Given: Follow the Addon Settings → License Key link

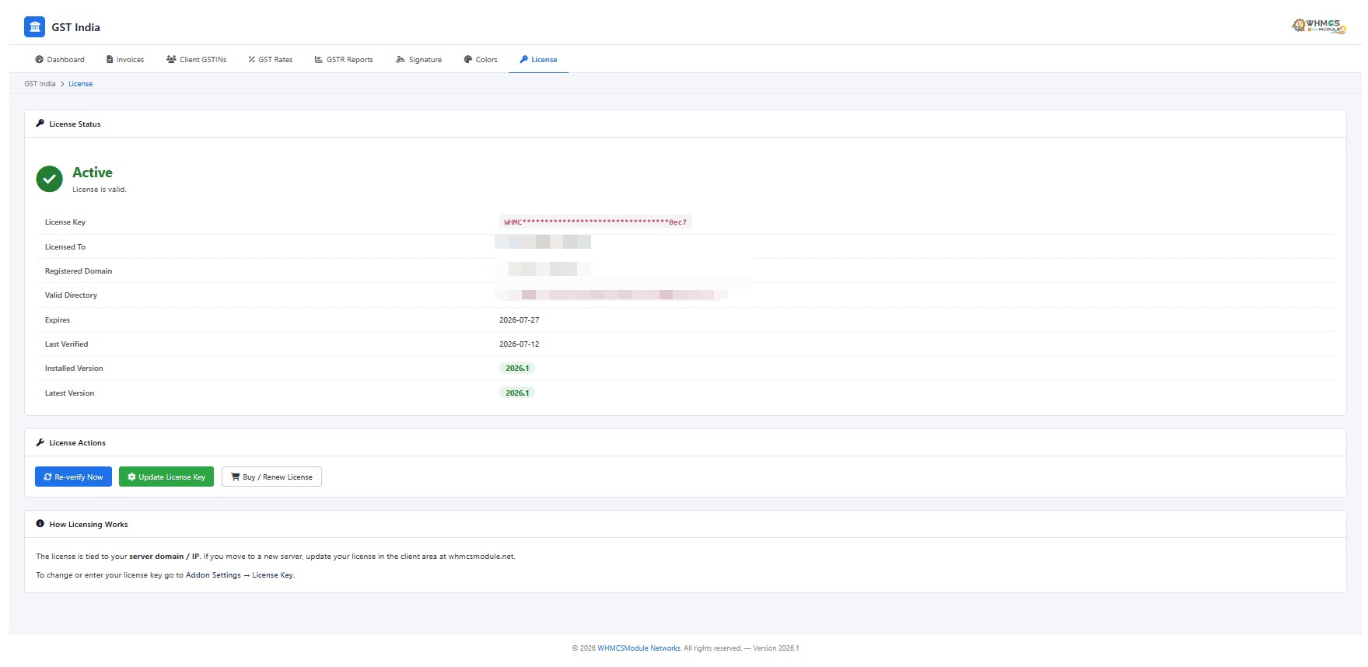Looking at the screenshot, I should [x=240, y=575].
